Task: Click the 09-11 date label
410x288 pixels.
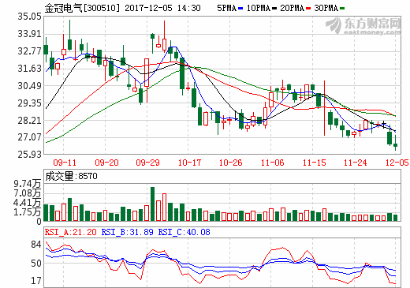Action: [65, 163]
